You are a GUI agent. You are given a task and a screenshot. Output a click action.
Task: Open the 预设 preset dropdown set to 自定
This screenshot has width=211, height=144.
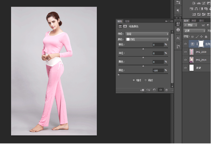[147, 34]
